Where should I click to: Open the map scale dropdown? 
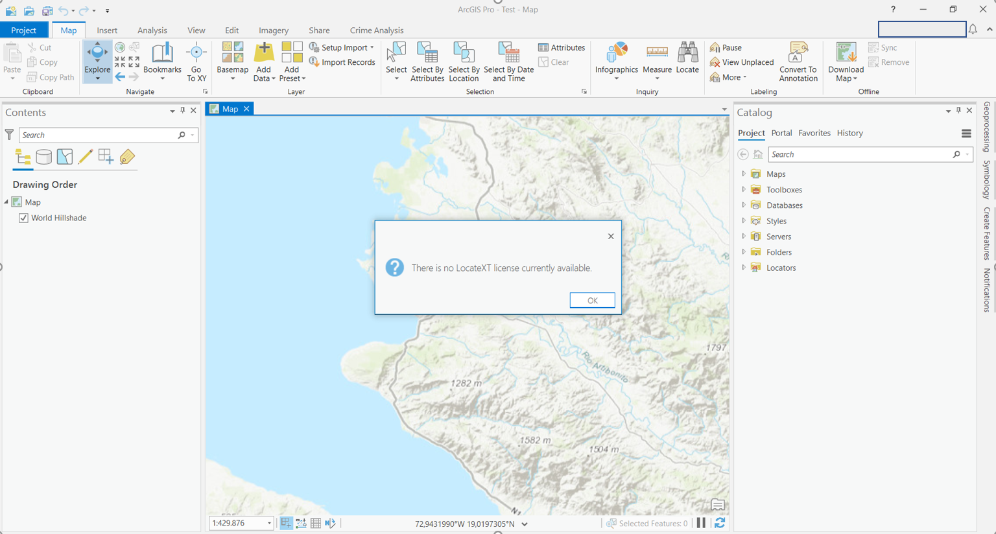[x=269, y=524]
